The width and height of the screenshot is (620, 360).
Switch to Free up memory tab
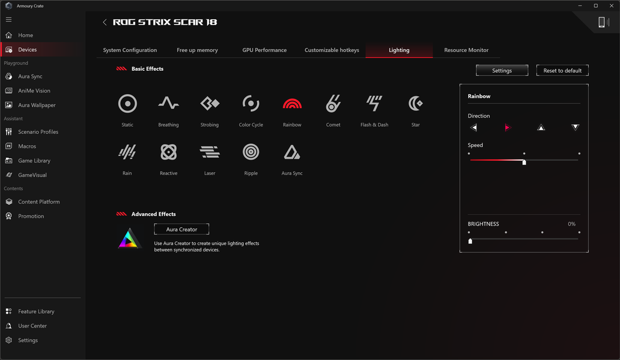pyautogui.click(x=197, y=50)
